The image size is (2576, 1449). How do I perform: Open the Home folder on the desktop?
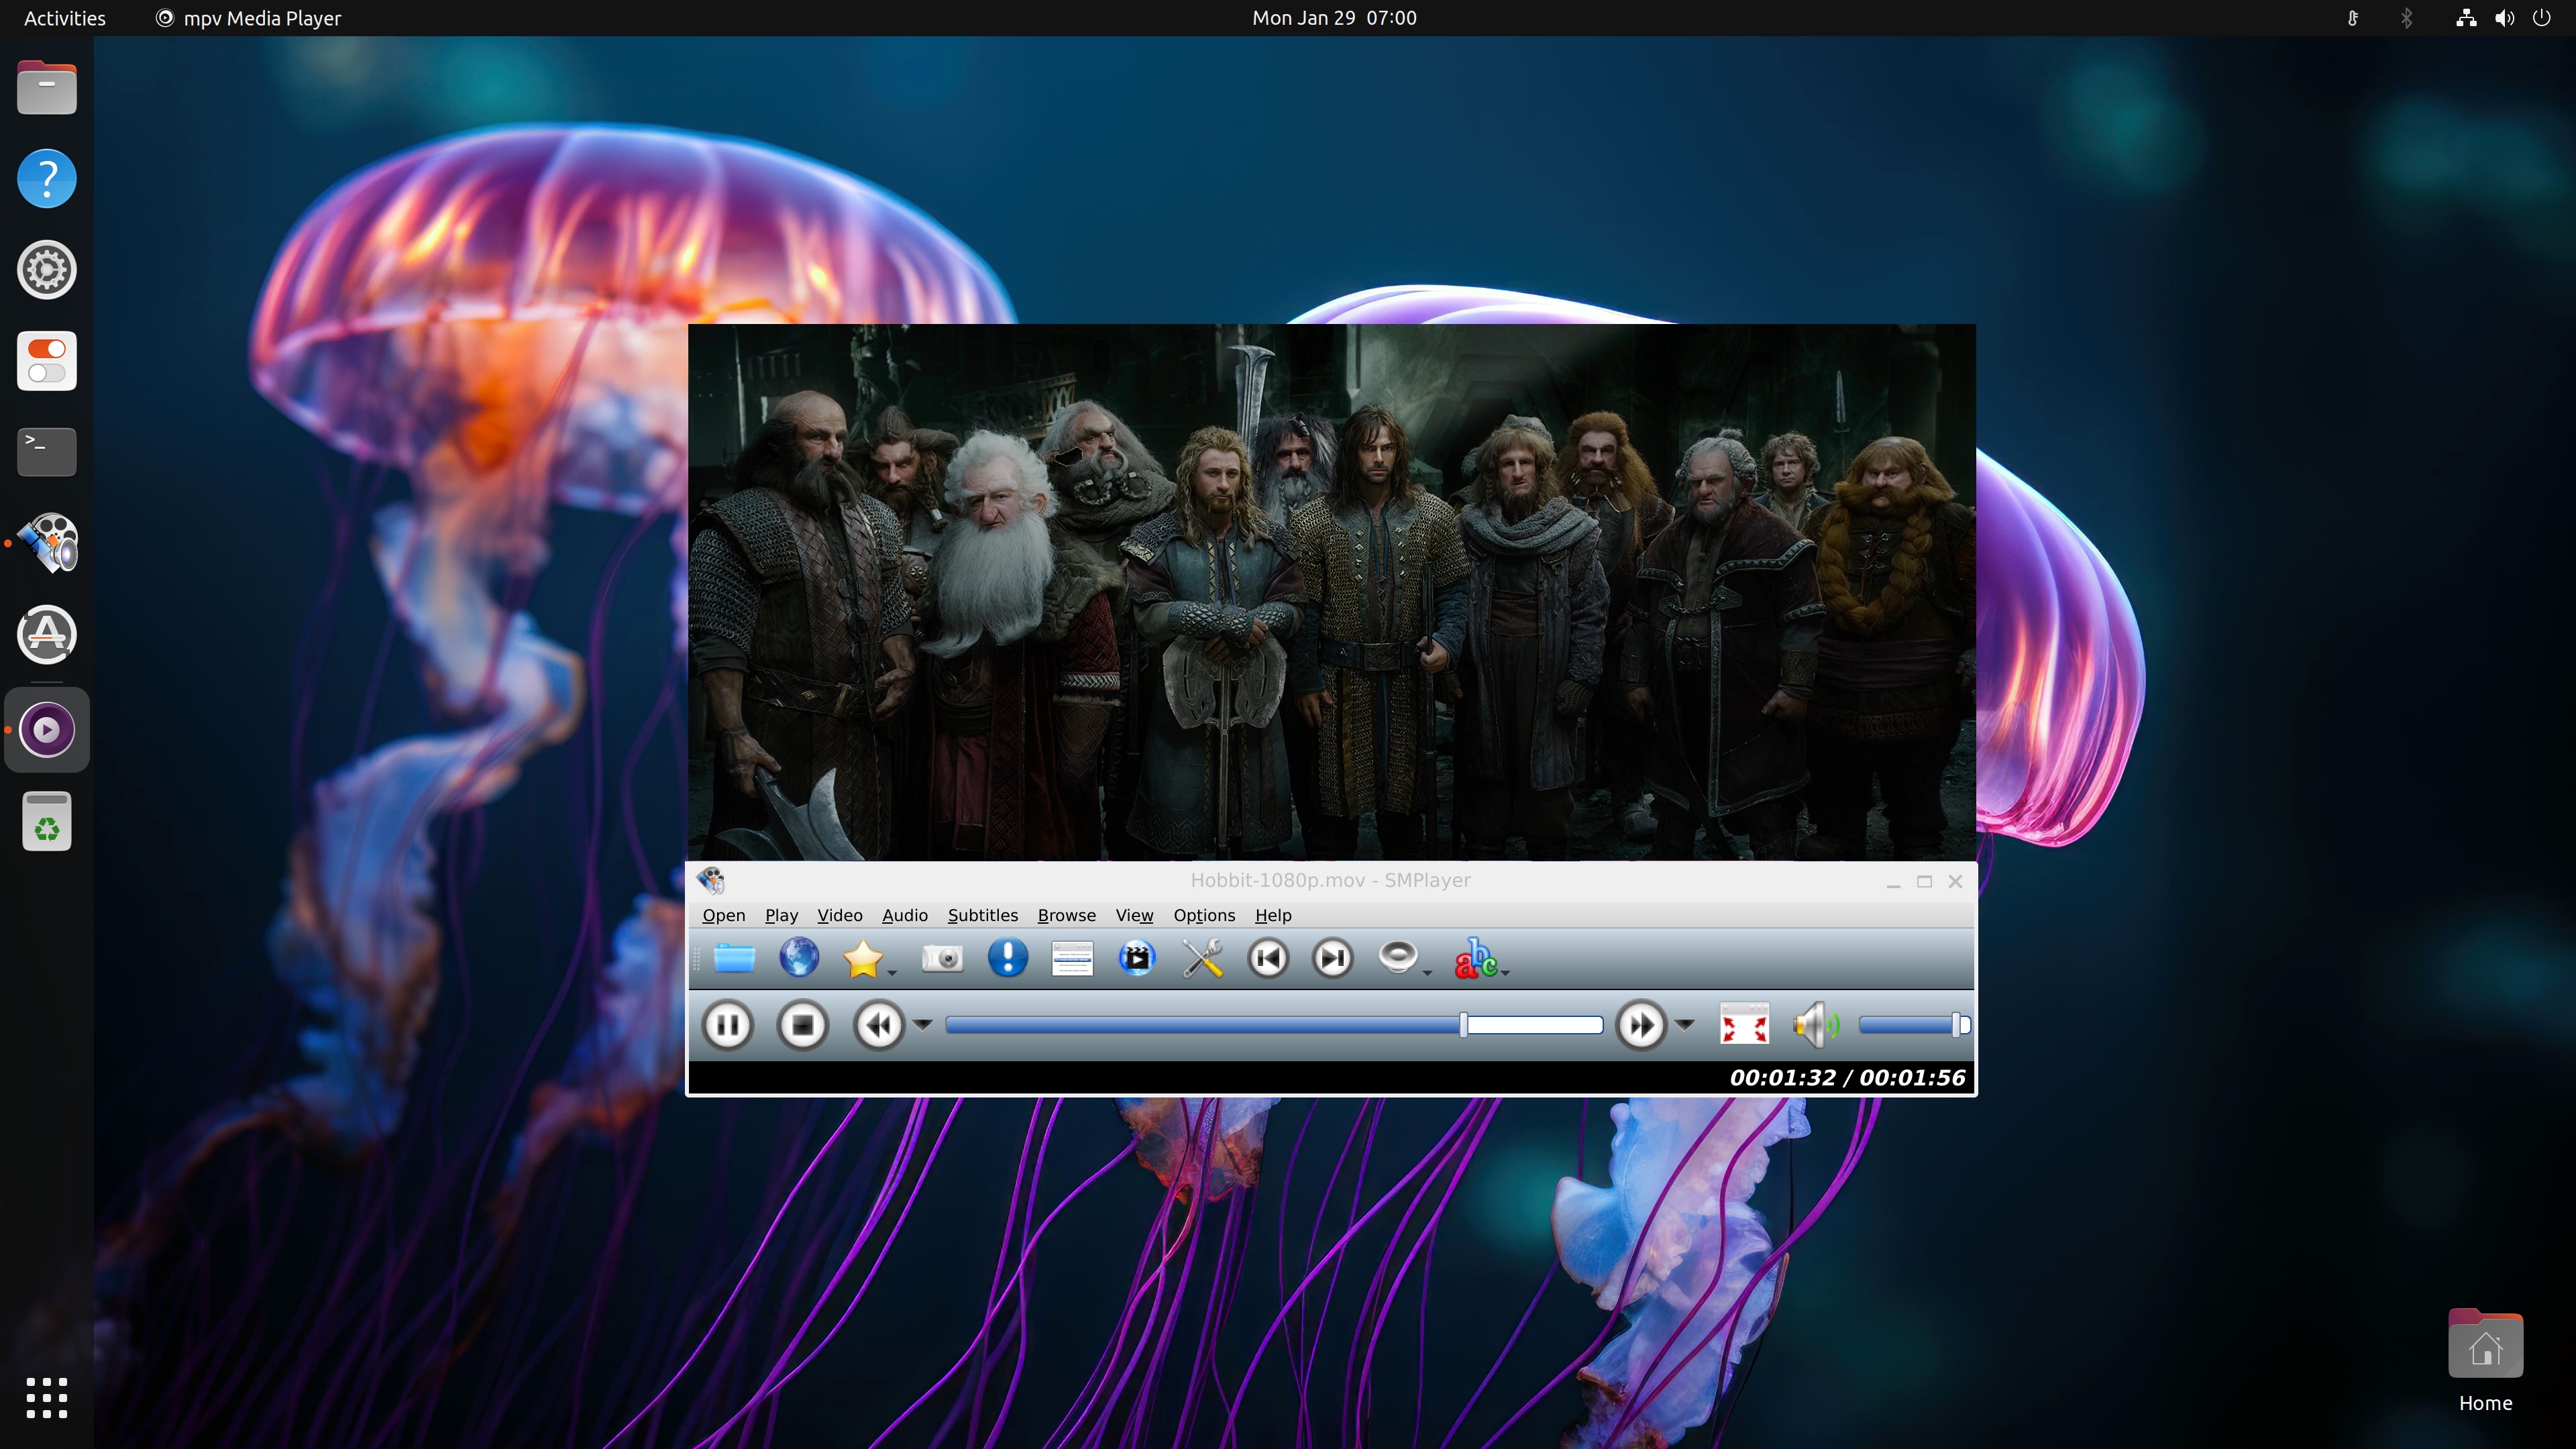point(2485,1360)
